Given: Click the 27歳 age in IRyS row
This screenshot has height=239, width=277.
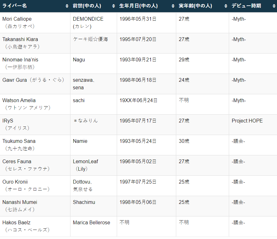Looking at the screenshot, I should (184, 121).
